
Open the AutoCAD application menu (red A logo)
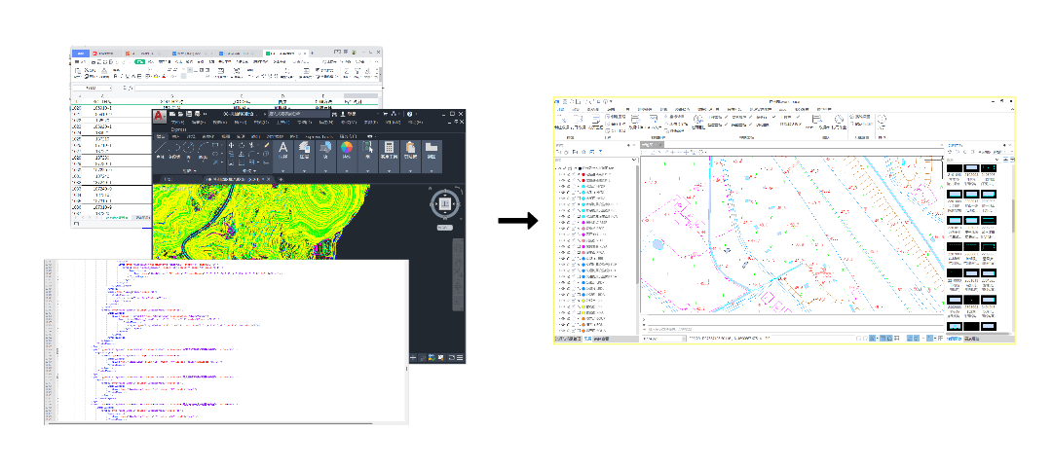[x=159, y=116]
